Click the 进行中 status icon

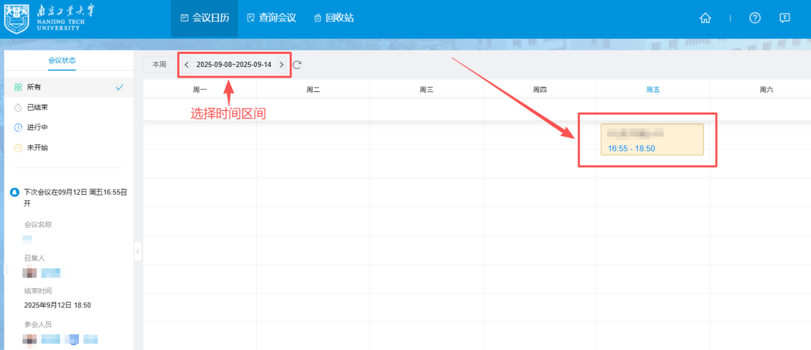[18, 128]
